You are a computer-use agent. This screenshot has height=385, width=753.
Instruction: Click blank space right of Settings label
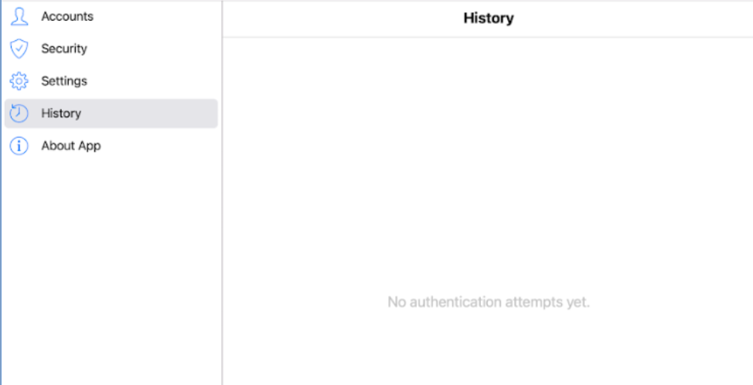pyautogui.click(x=155, y=81)
